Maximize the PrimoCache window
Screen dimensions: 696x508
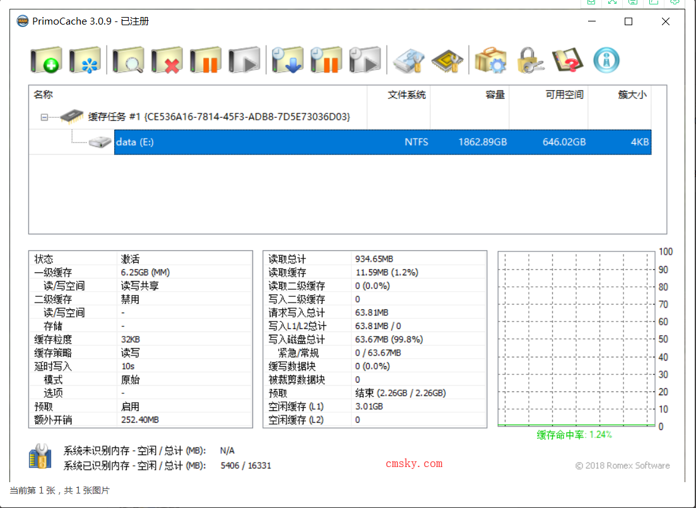tap(628, 21)
